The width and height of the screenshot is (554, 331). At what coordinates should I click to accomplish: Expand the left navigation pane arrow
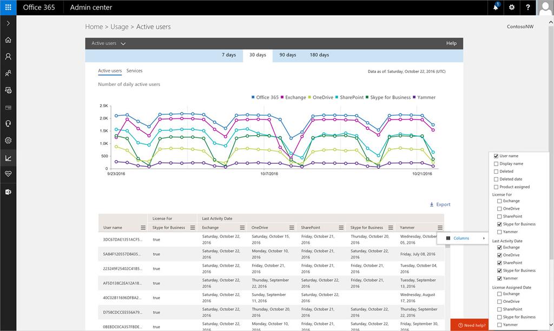click(8, 23)
